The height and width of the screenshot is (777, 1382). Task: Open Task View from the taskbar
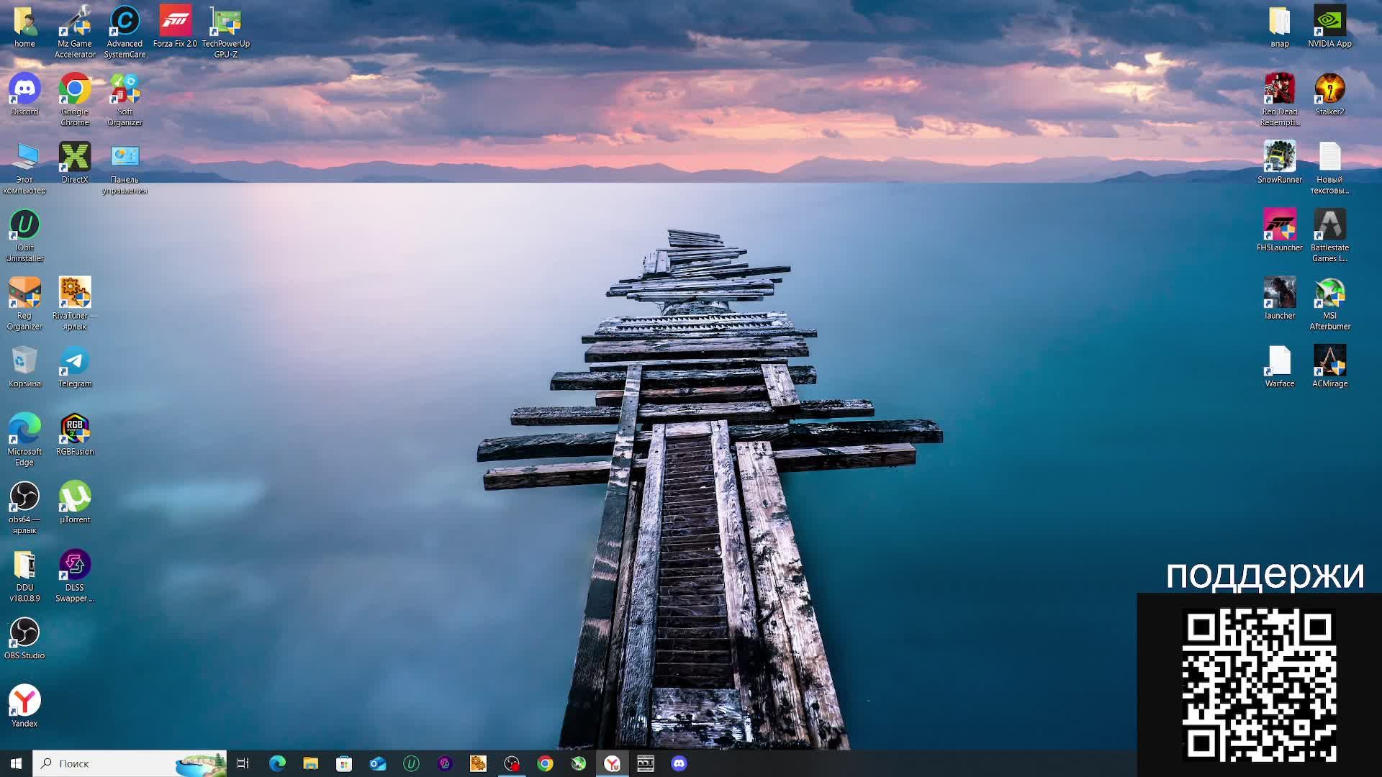243,763
